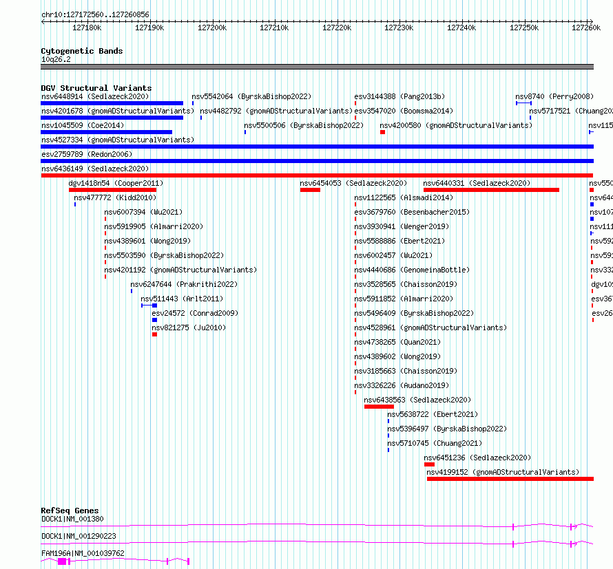Click the nsv4527334 gnomAD variant label
Screen dimensions: 613x569
pos(118,140)
